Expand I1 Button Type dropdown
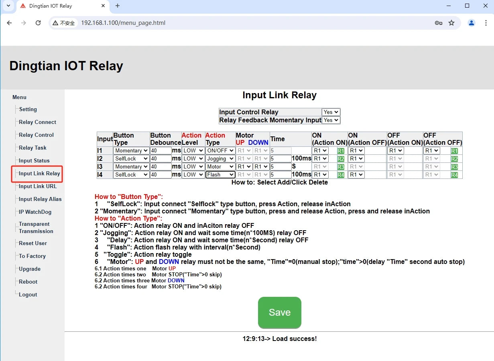The width and height of the screenshot is (494, 361). coord(131,151)
